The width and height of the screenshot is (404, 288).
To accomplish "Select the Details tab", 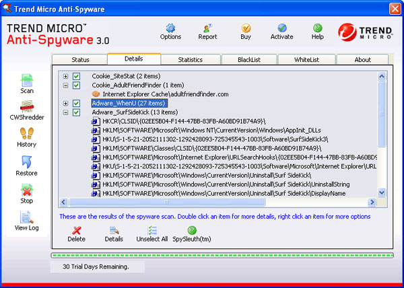I will pos(134,59).
